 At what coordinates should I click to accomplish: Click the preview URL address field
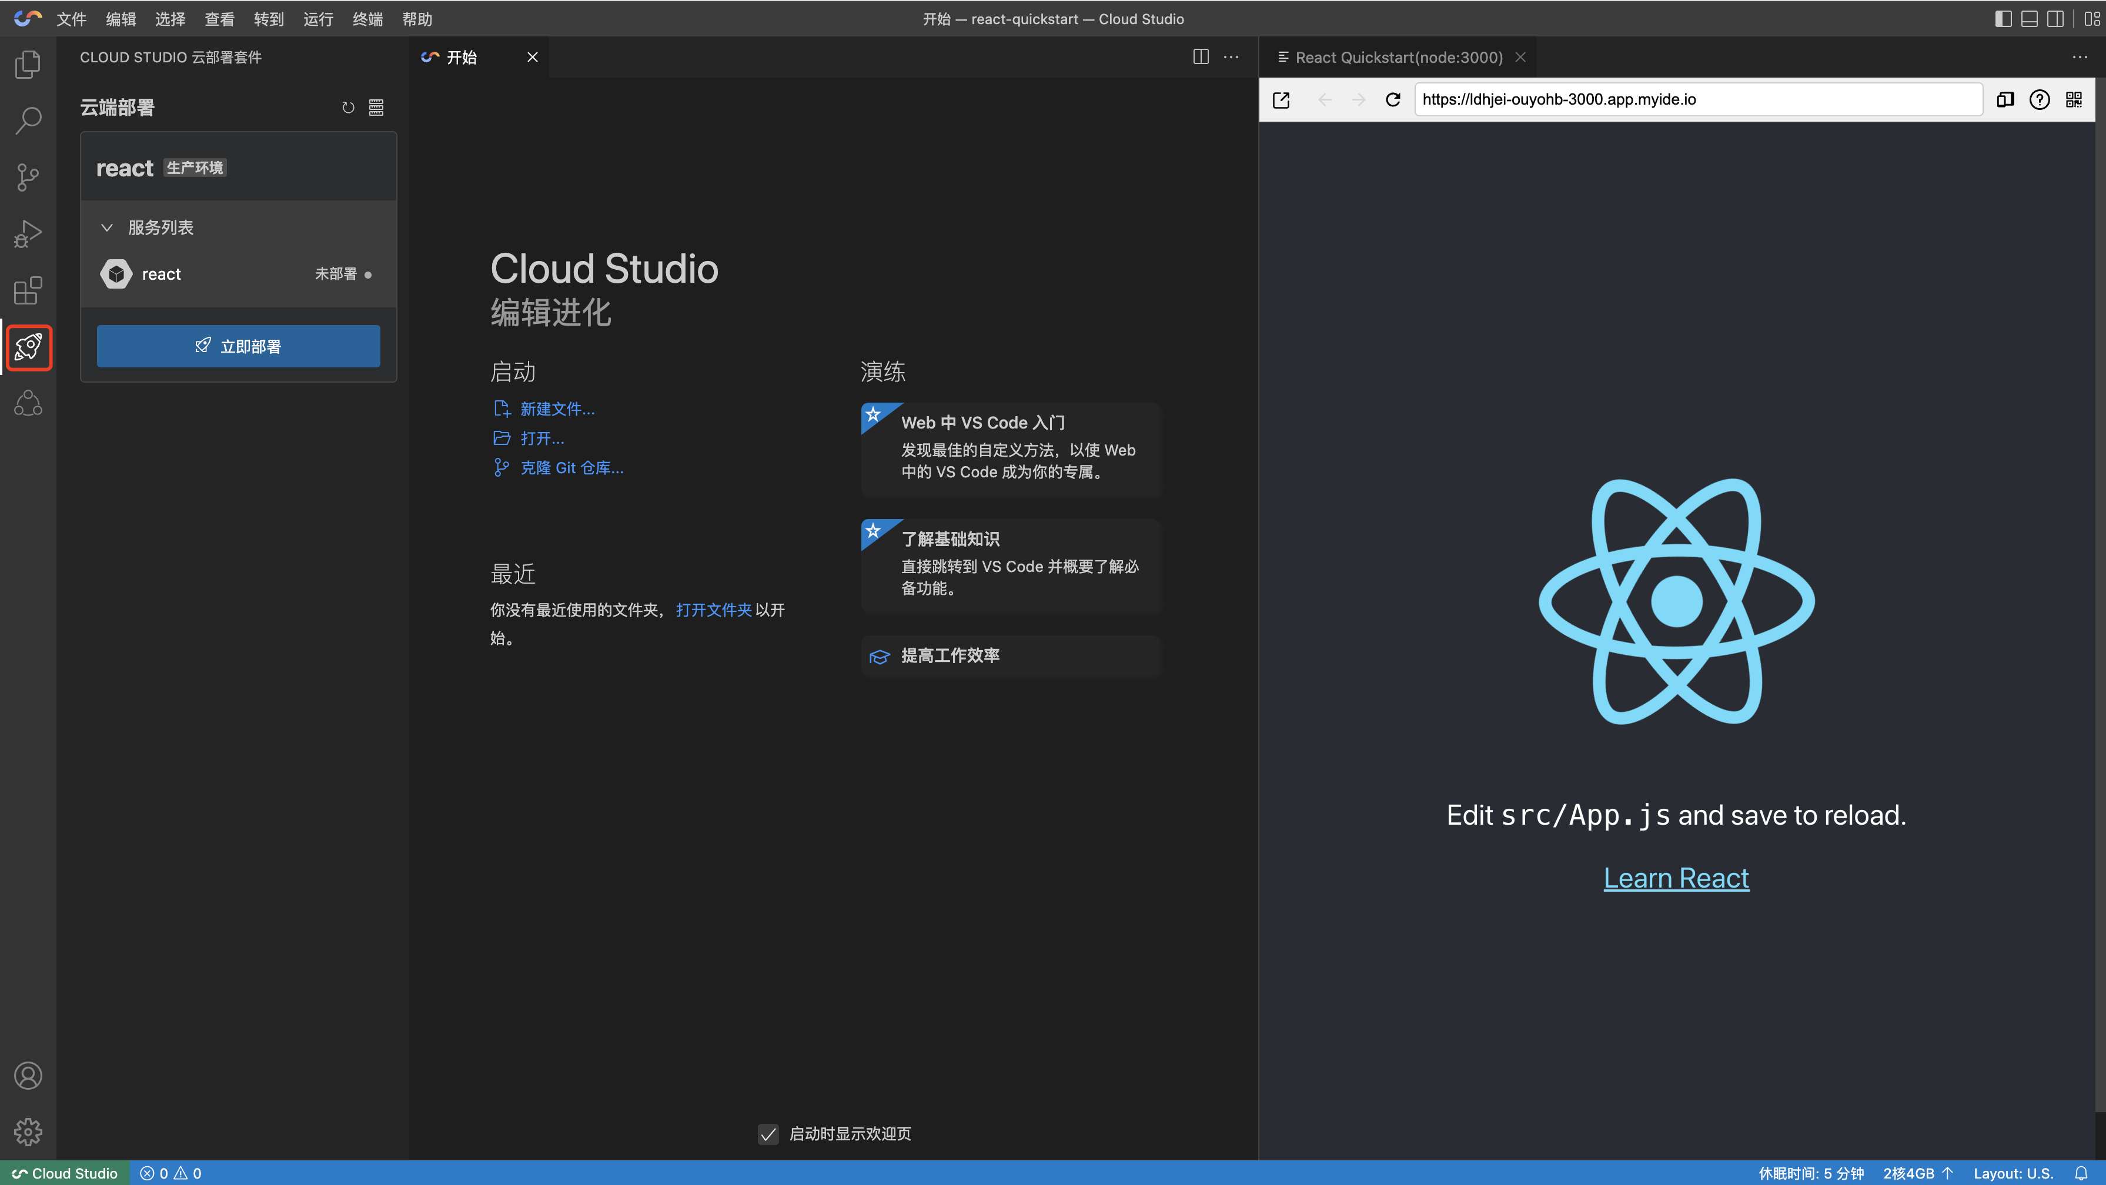click(1698, 100)
